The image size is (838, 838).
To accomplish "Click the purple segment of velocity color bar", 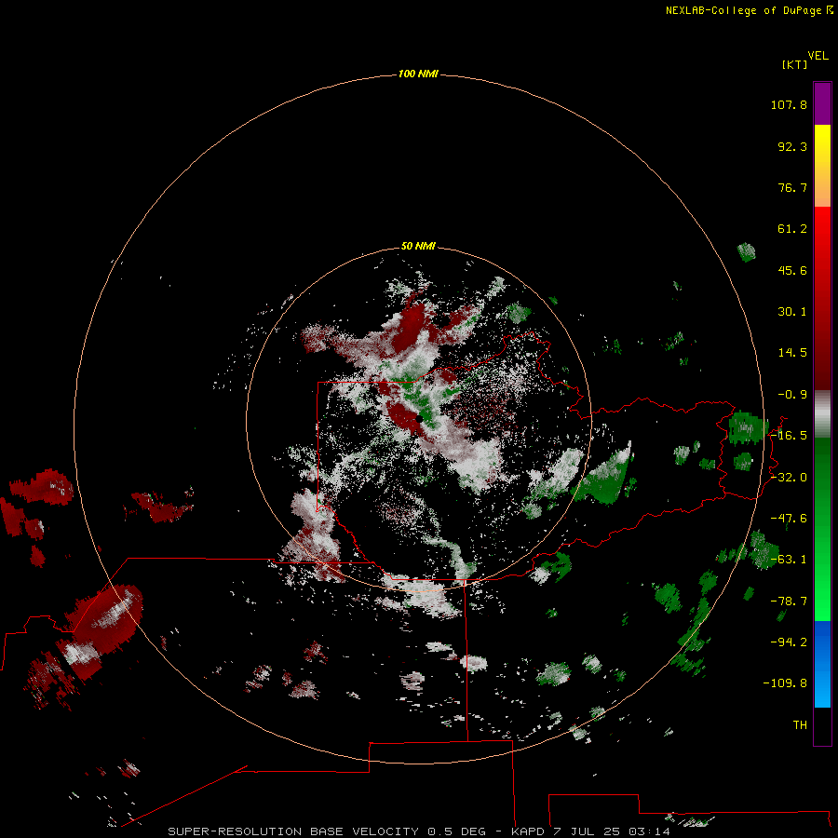I will (822, 103).
